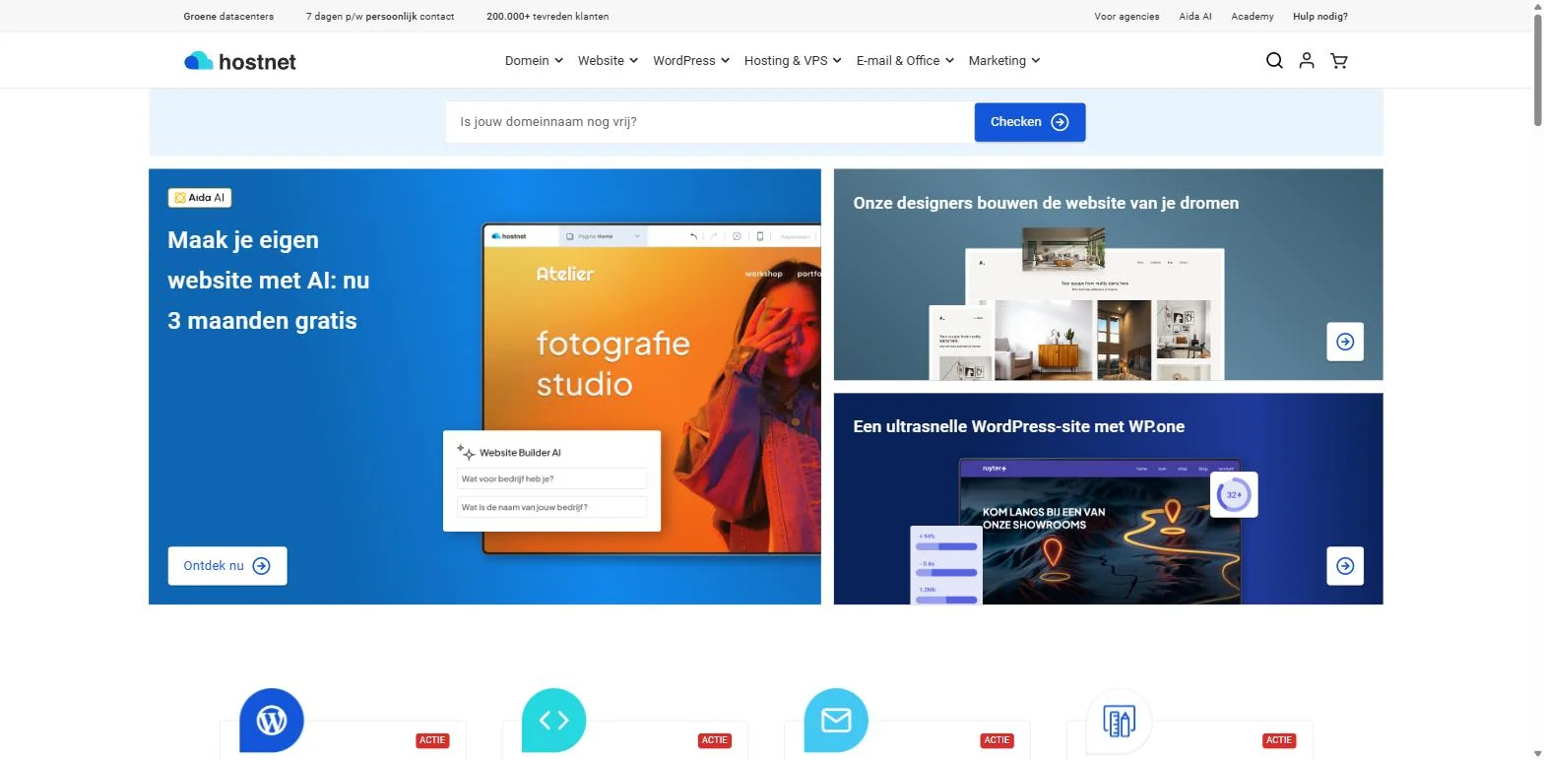Expand the Marketing menu
The height and width of the screenshot is (760, 1544).
pos(1004,61)
